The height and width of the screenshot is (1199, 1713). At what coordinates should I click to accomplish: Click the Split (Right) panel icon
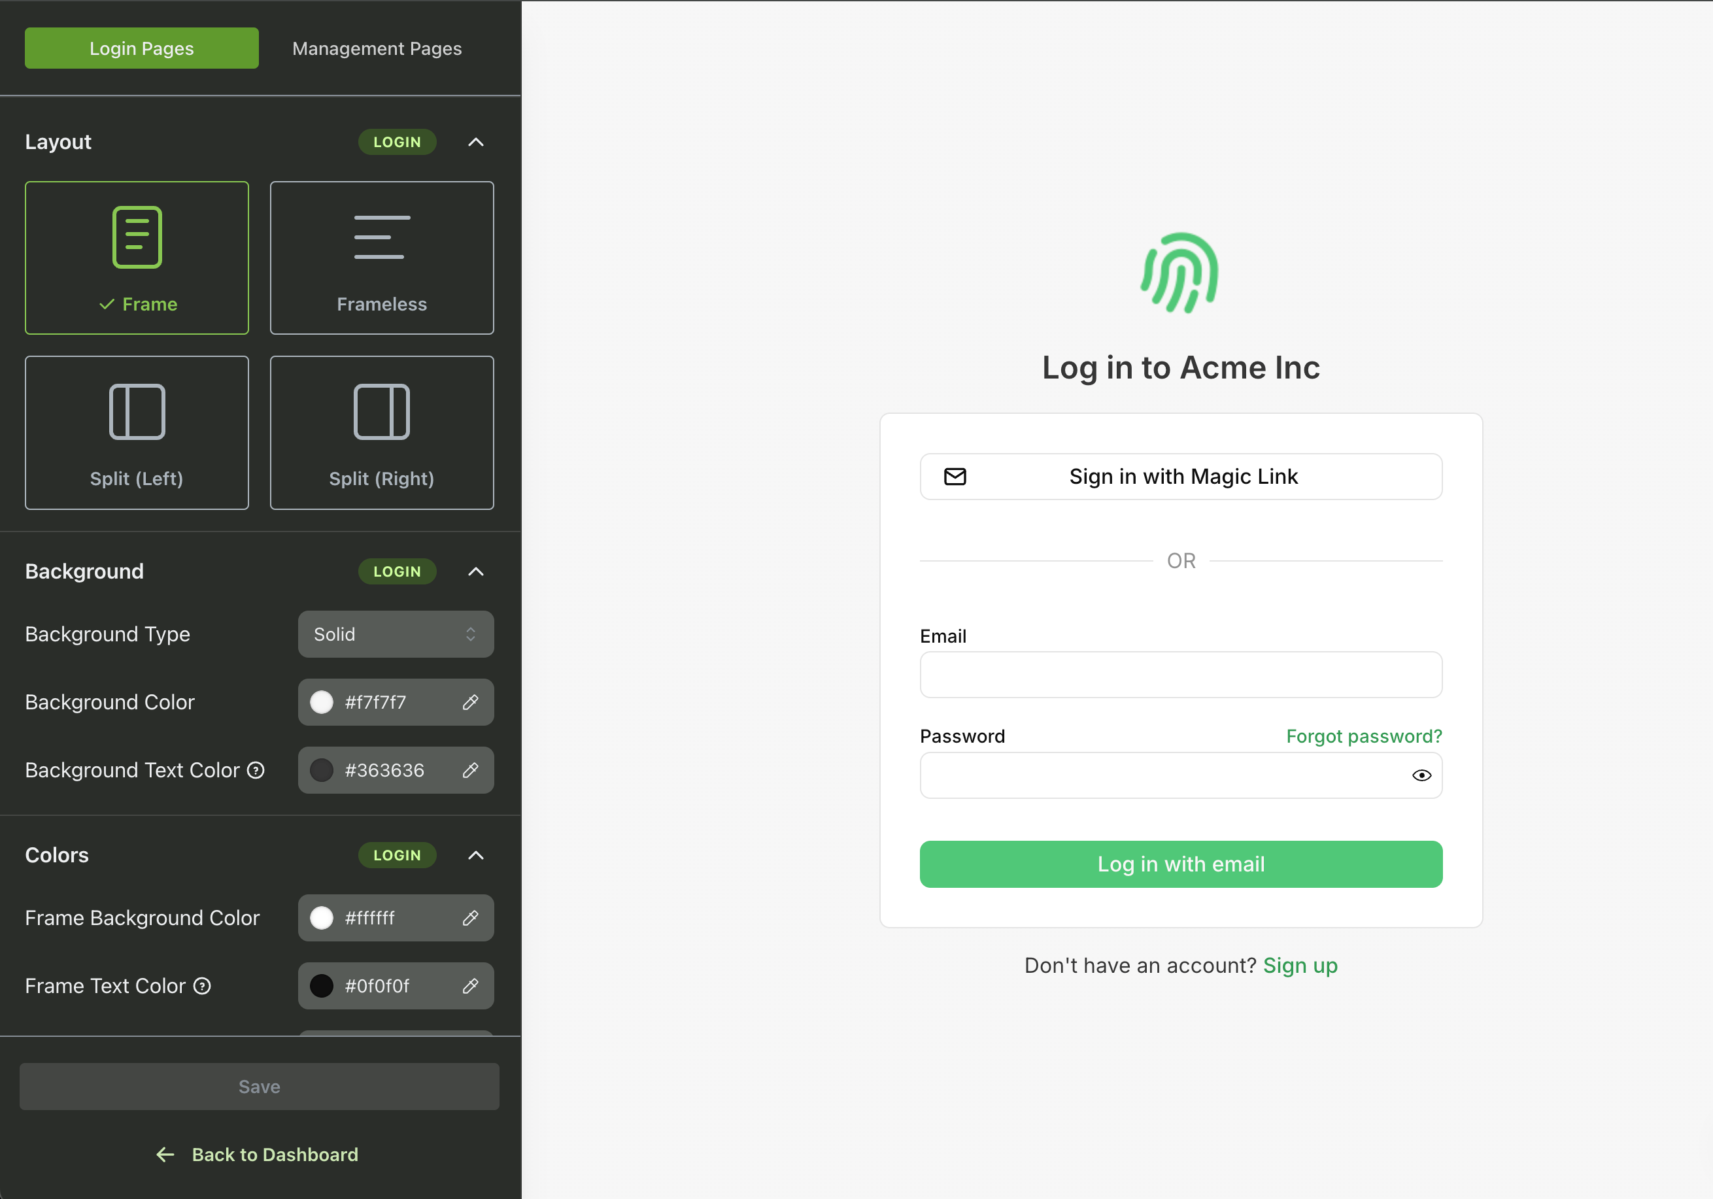(382, 412)
